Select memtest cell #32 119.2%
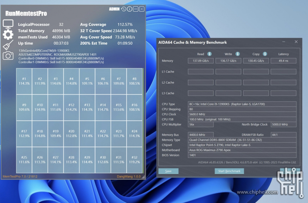 pyautogui.click(x=135, y=160)
